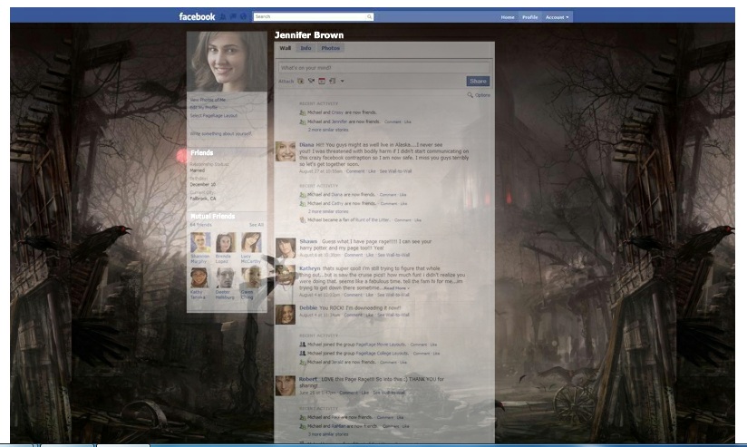Click fan icon beside Runt of the Litter story
Image resolution: width=747 pixels, height=447 pixels.
302,220
